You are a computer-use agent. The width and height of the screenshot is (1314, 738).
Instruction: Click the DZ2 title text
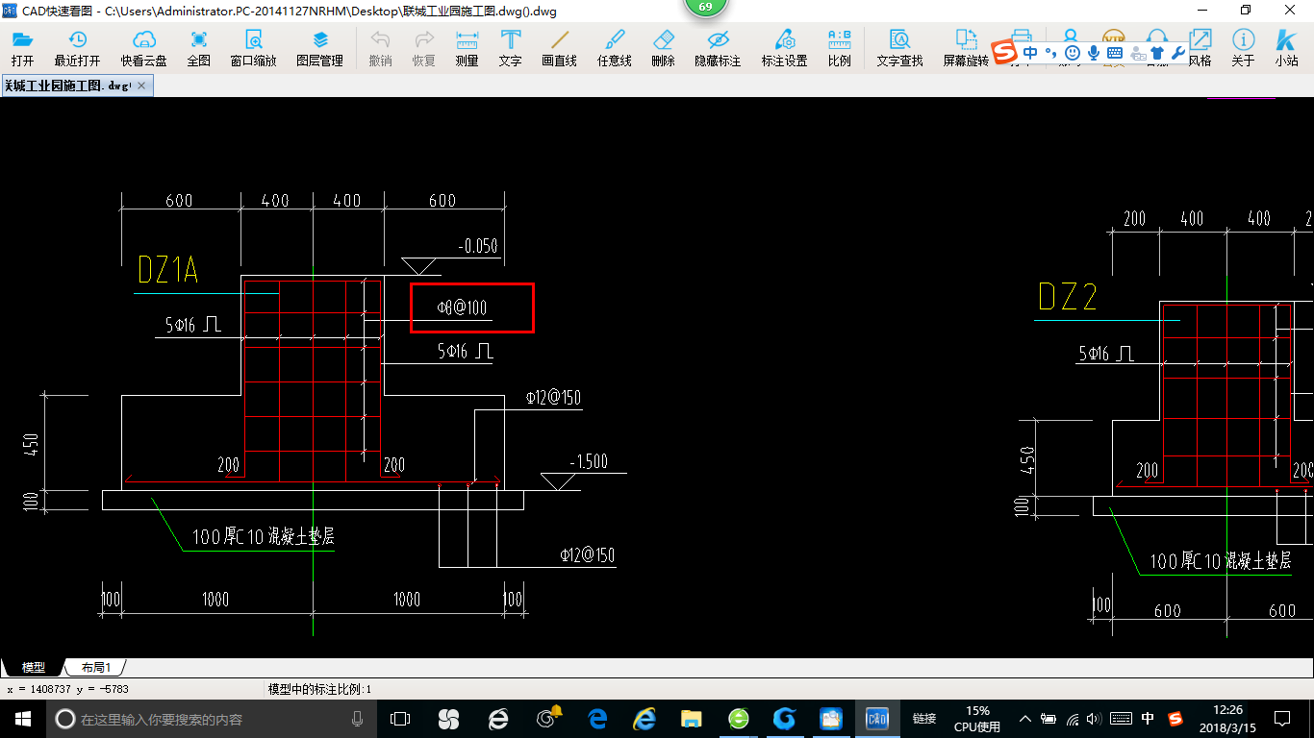1068,297
